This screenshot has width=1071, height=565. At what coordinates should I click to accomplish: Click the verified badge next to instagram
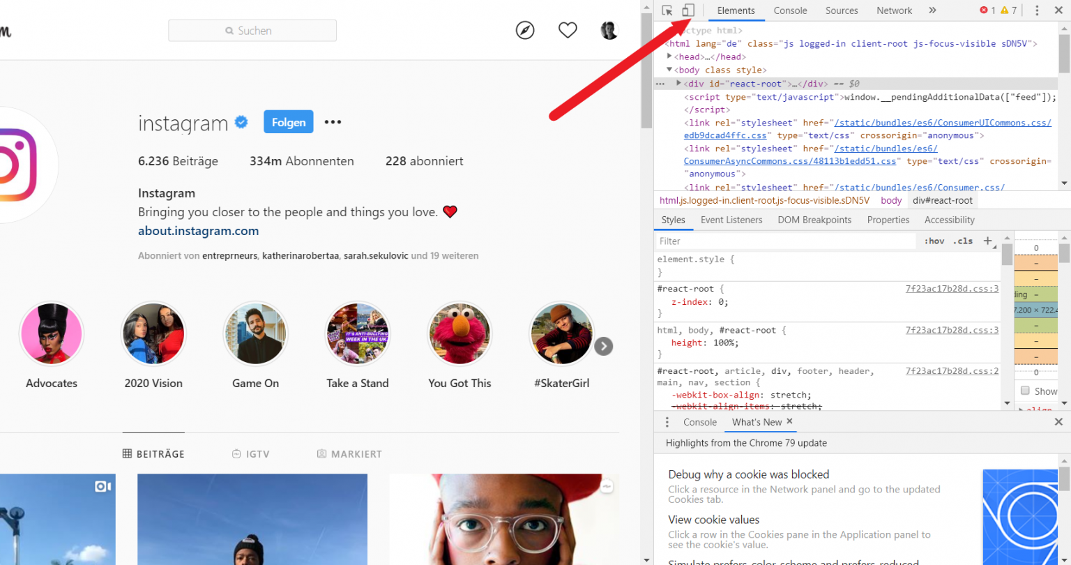(x=241, y=122)
